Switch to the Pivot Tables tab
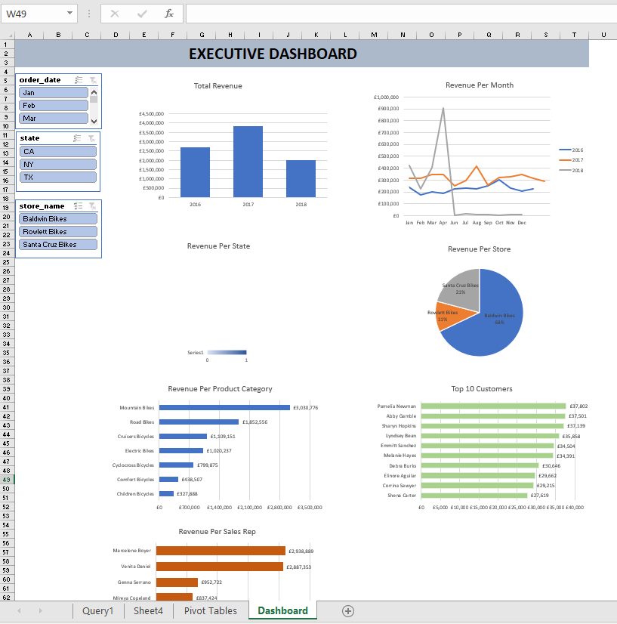The height and width of the screenshot is (624, 617). click(x=210, y=610)
